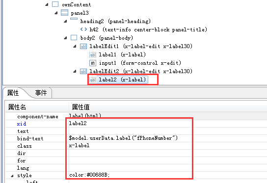Select the component-name property row

click(x=136, y=116)
